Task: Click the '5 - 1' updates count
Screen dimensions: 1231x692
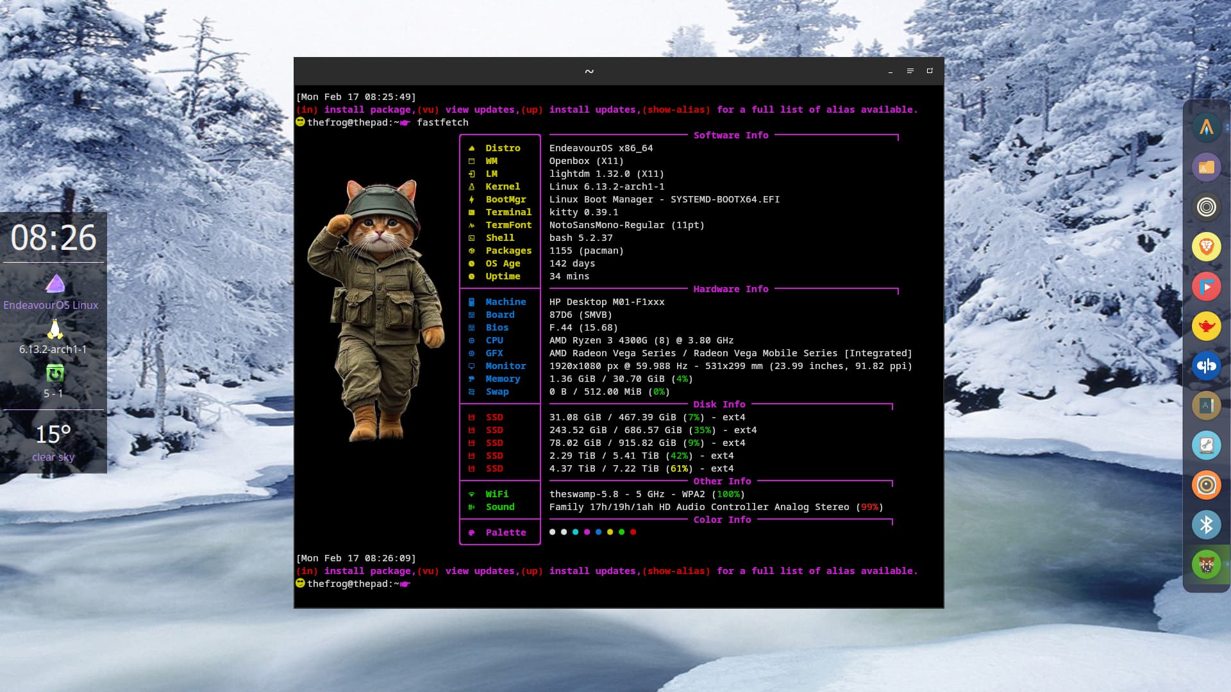Action: pyautogui.click(x=53, y=393)
